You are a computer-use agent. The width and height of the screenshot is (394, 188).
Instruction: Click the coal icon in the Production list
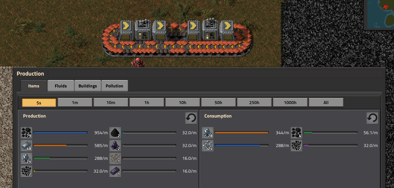(26, 132)
